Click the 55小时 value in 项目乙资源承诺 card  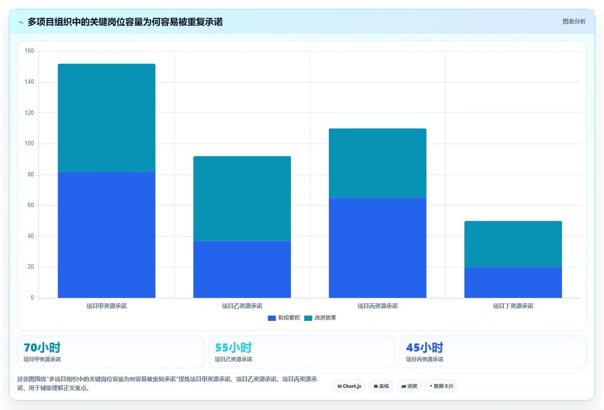pos(234,348)
